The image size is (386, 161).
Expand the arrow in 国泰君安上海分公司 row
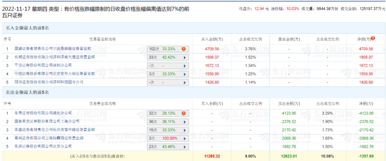point(184,122)
